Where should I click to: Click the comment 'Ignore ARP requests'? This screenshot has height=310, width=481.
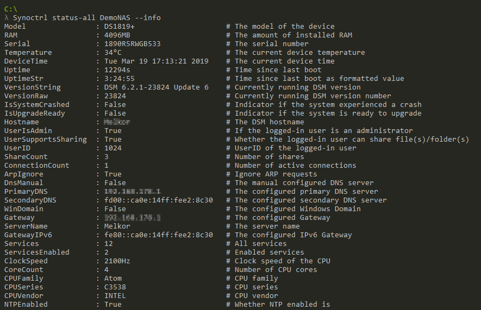[x=276, y=174]
